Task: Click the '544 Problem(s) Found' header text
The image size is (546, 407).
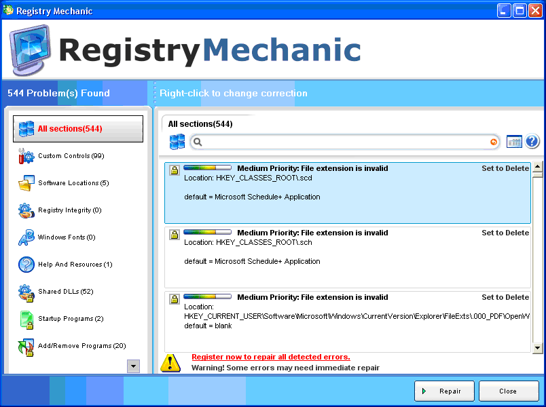Action: [x=58, y=93]
